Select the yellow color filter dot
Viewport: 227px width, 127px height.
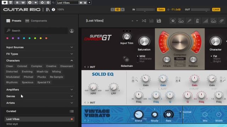[41, 38]
